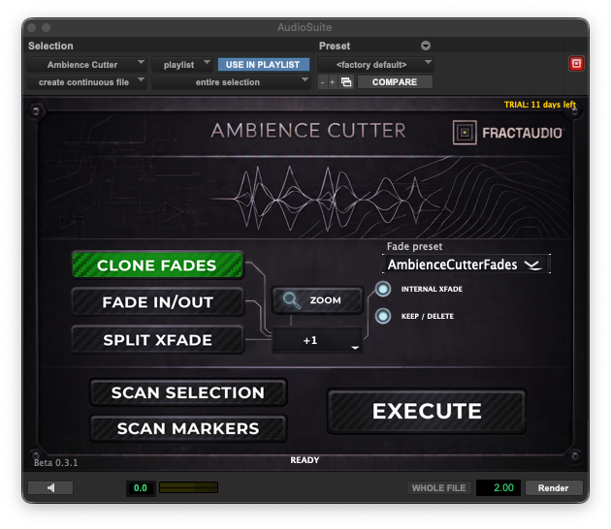Click the Render button
Image resolution: width=611 pixels, height=529 pixels.
[554, 487]
